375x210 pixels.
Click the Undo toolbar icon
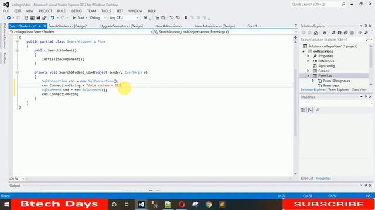[52, 17]
